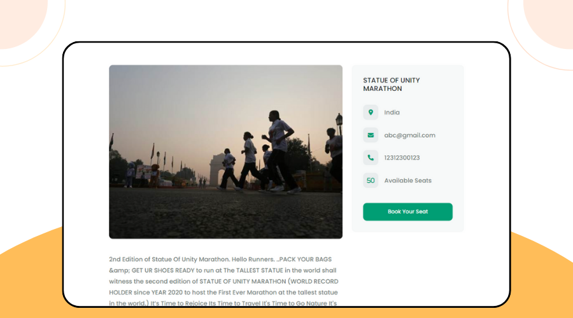Click the phone handset icon
The image size is (573, 318).
point(371,158)
